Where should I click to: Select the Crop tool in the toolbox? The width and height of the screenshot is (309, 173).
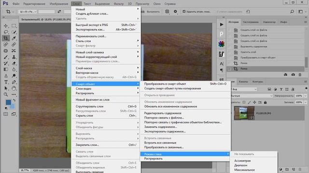6,38
